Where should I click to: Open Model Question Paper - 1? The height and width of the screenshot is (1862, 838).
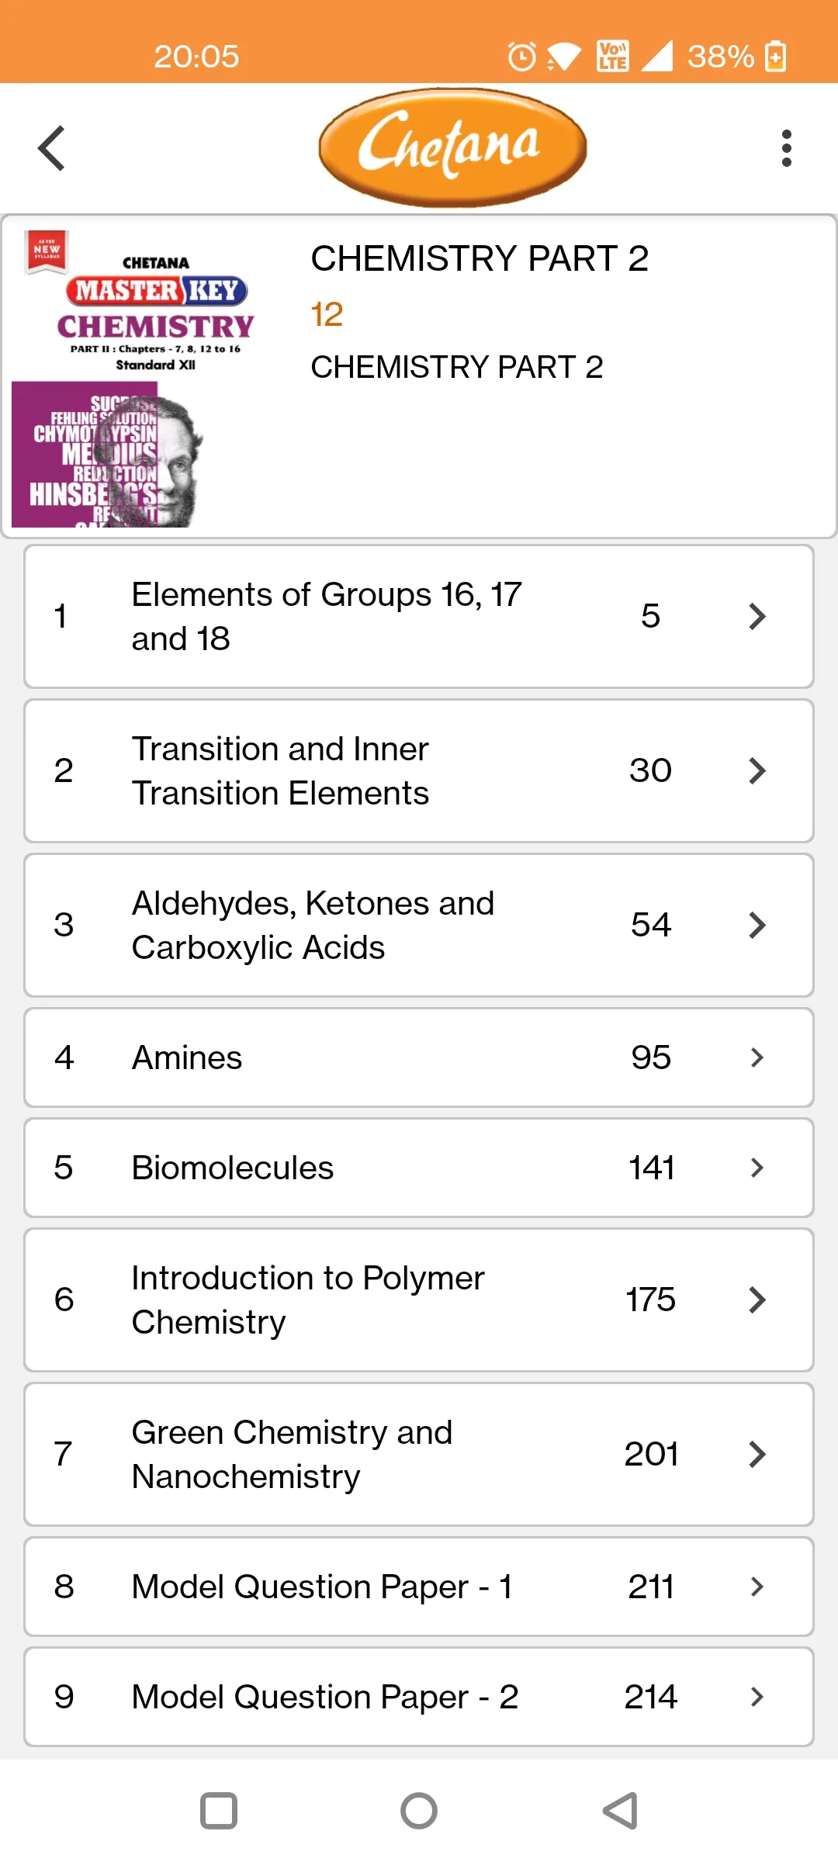[x=322, y=1587]
